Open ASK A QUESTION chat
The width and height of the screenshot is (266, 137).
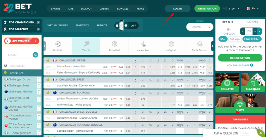click(x=226, y=133)
